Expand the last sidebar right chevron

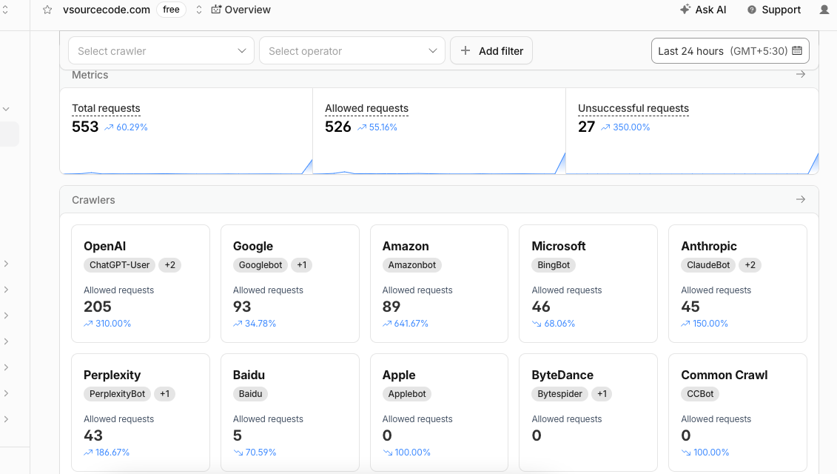(x=6, y=419)
